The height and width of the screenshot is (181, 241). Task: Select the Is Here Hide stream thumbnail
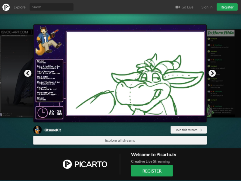click(224, 73)
